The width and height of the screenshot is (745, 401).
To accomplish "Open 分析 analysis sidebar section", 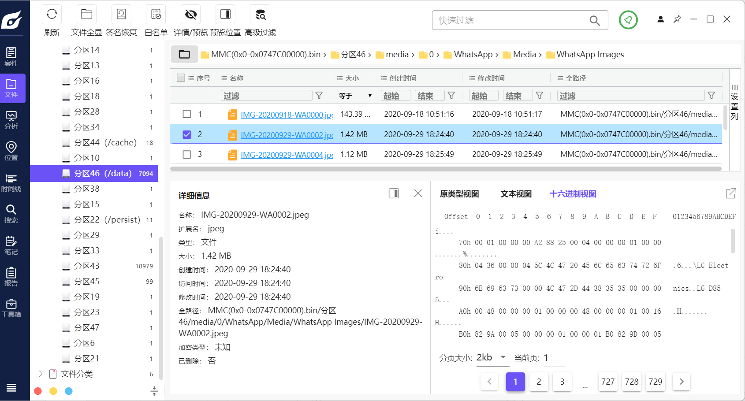I will (x=11, y=120).
